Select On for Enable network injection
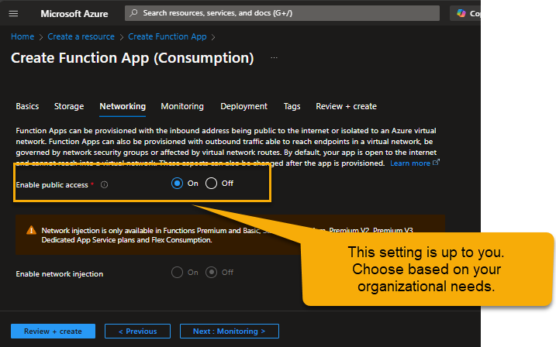Image resolution: width=556 pixels, height=347 pixels. coord(178,273)
